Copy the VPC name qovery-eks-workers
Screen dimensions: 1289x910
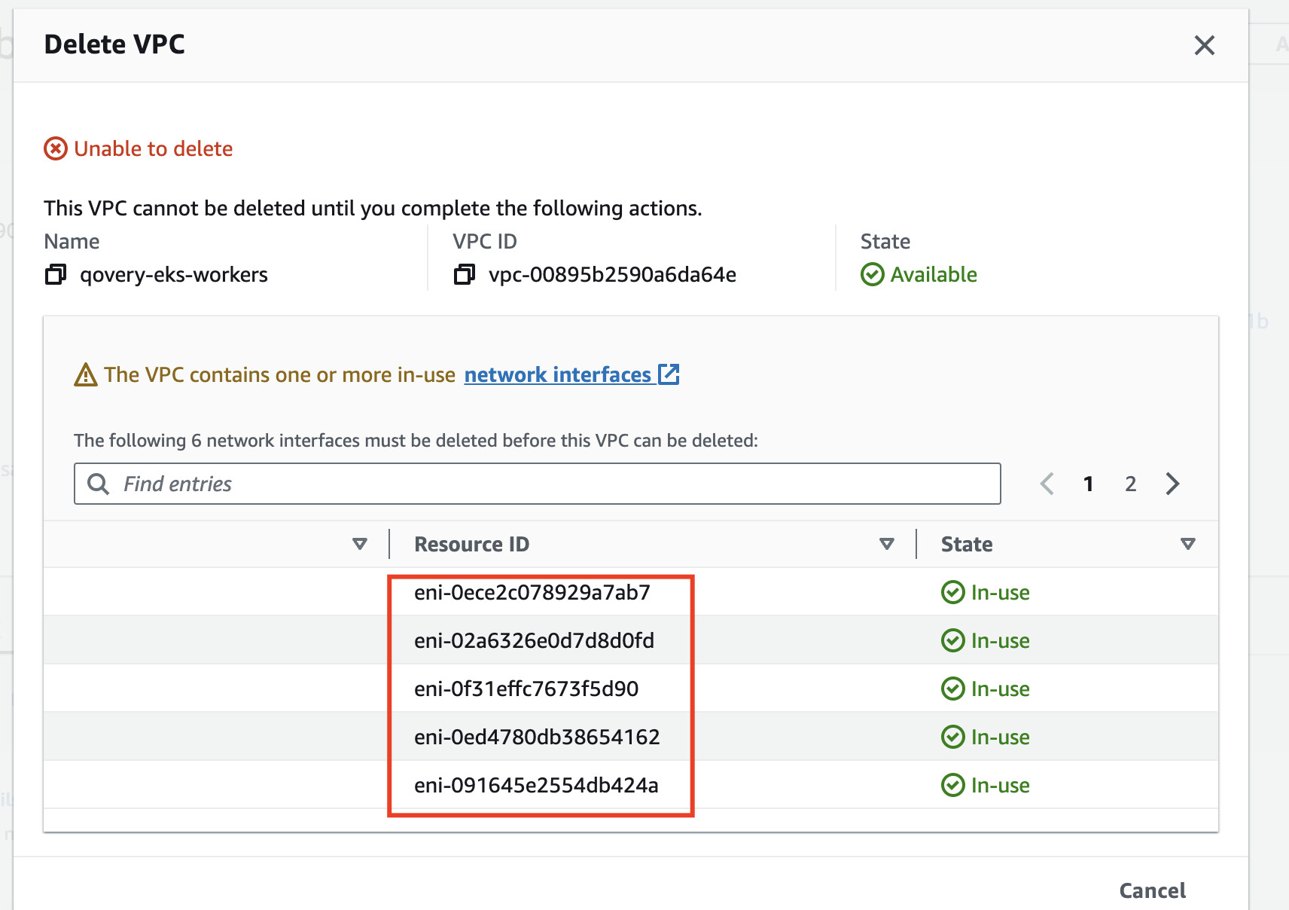tap(56, 275)
